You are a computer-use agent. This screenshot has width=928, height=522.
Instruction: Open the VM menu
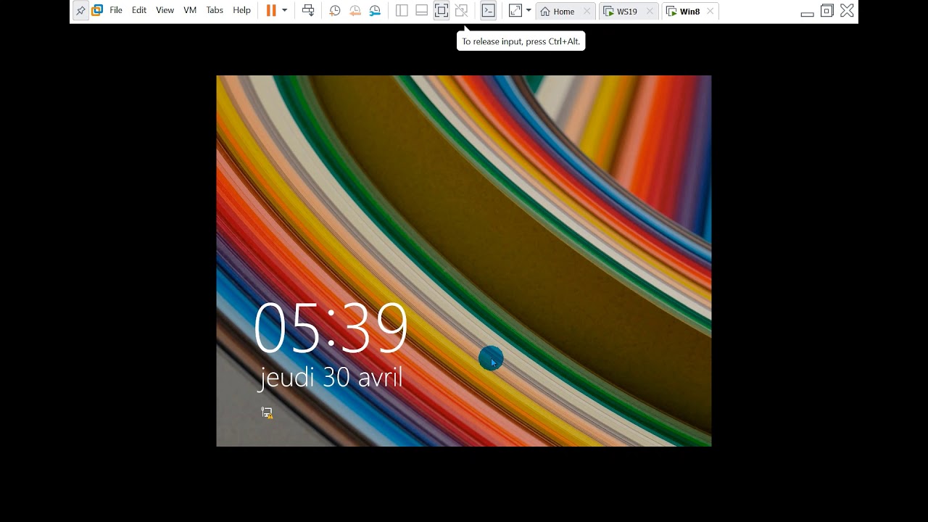[190, 11]
